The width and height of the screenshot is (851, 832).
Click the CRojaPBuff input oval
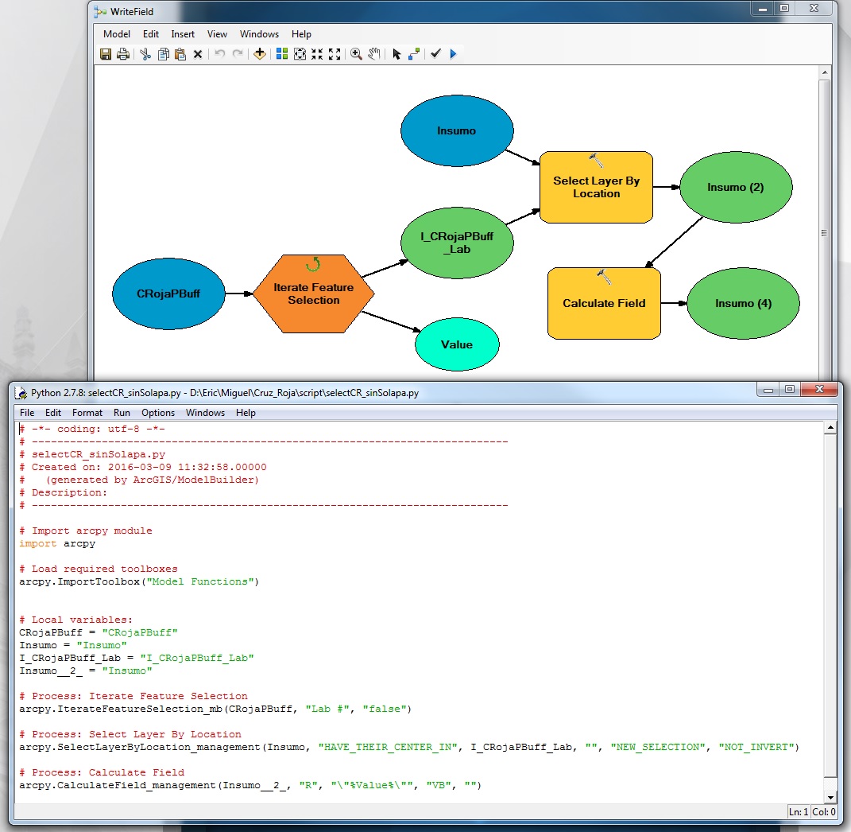click(x=168, y=294)
